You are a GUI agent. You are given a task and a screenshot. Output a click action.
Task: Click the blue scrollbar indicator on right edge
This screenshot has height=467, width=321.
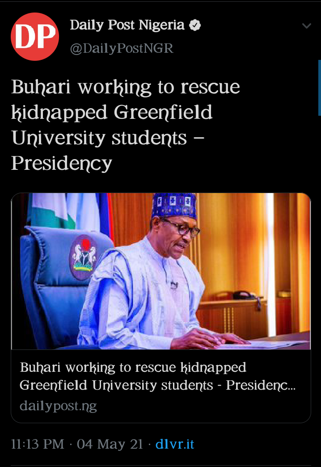click(320, 88)
